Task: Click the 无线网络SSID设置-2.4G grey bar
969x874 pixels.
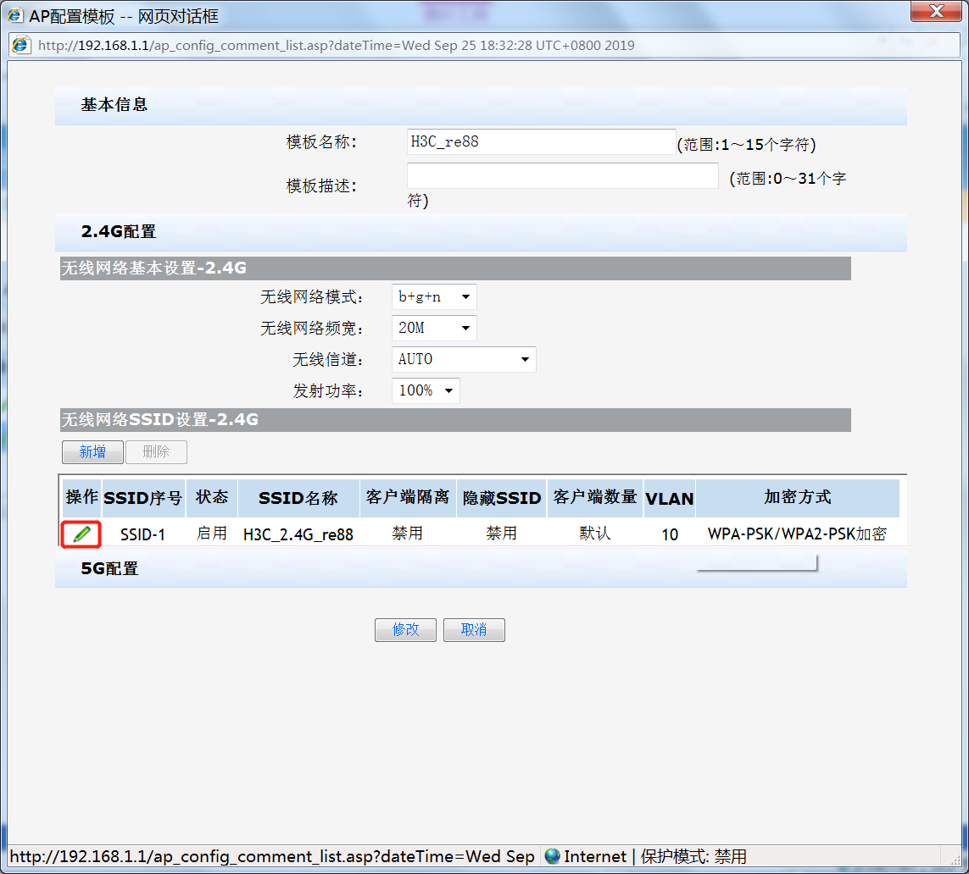Action: coord(455,420)
